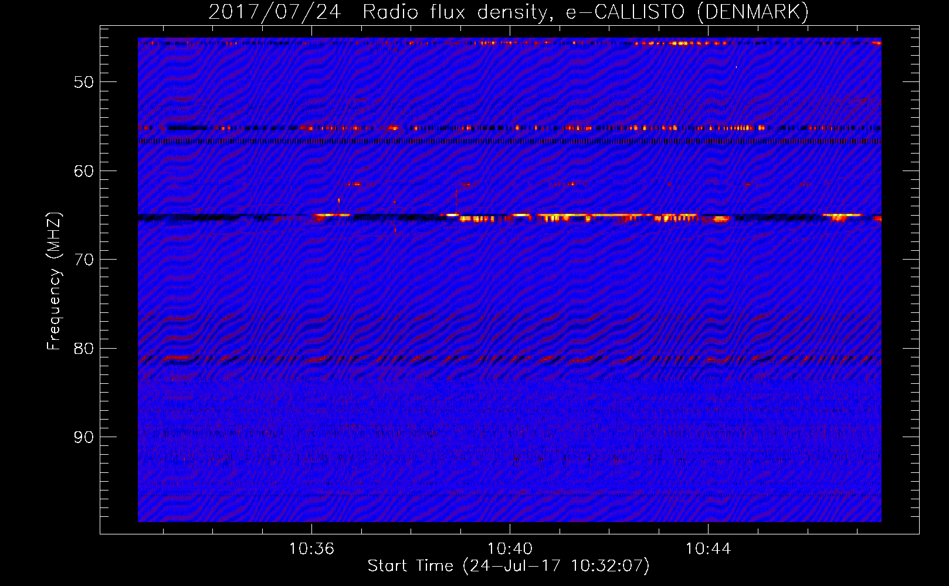Click the 50 frequency tick label
949x586 pixels.
click(x=84, y=82)
